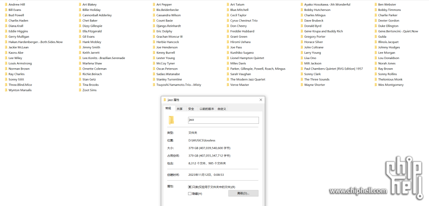Select the Horace Silver folder name

(x=314, y=42)
